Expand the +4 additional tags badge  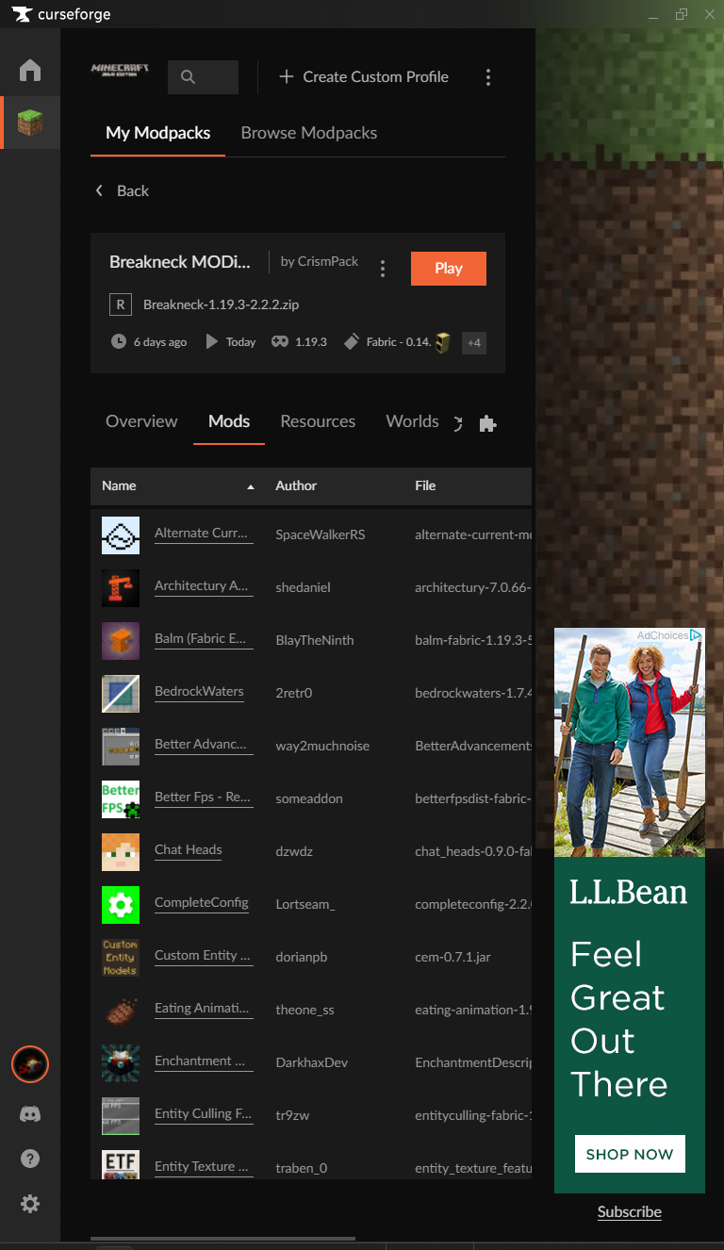[x=474, y=343]
